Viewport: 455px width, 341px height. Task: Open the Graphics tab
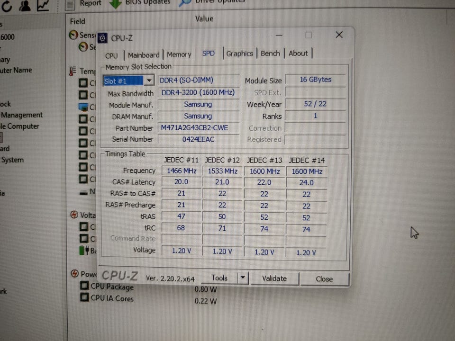click(240, 54)
